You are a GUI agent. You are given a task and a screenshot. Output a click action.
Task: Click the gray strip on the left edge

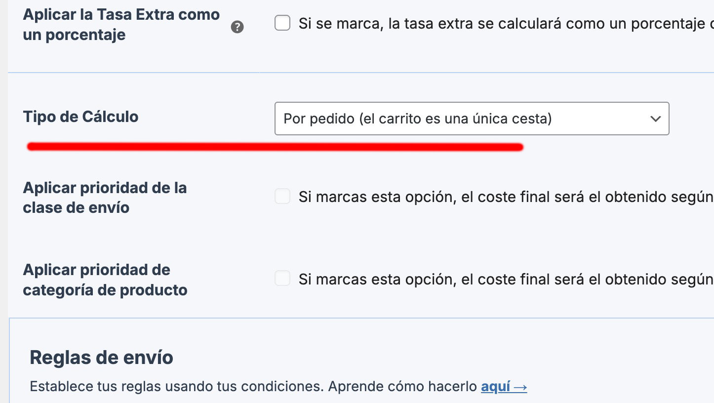[3, 198]
